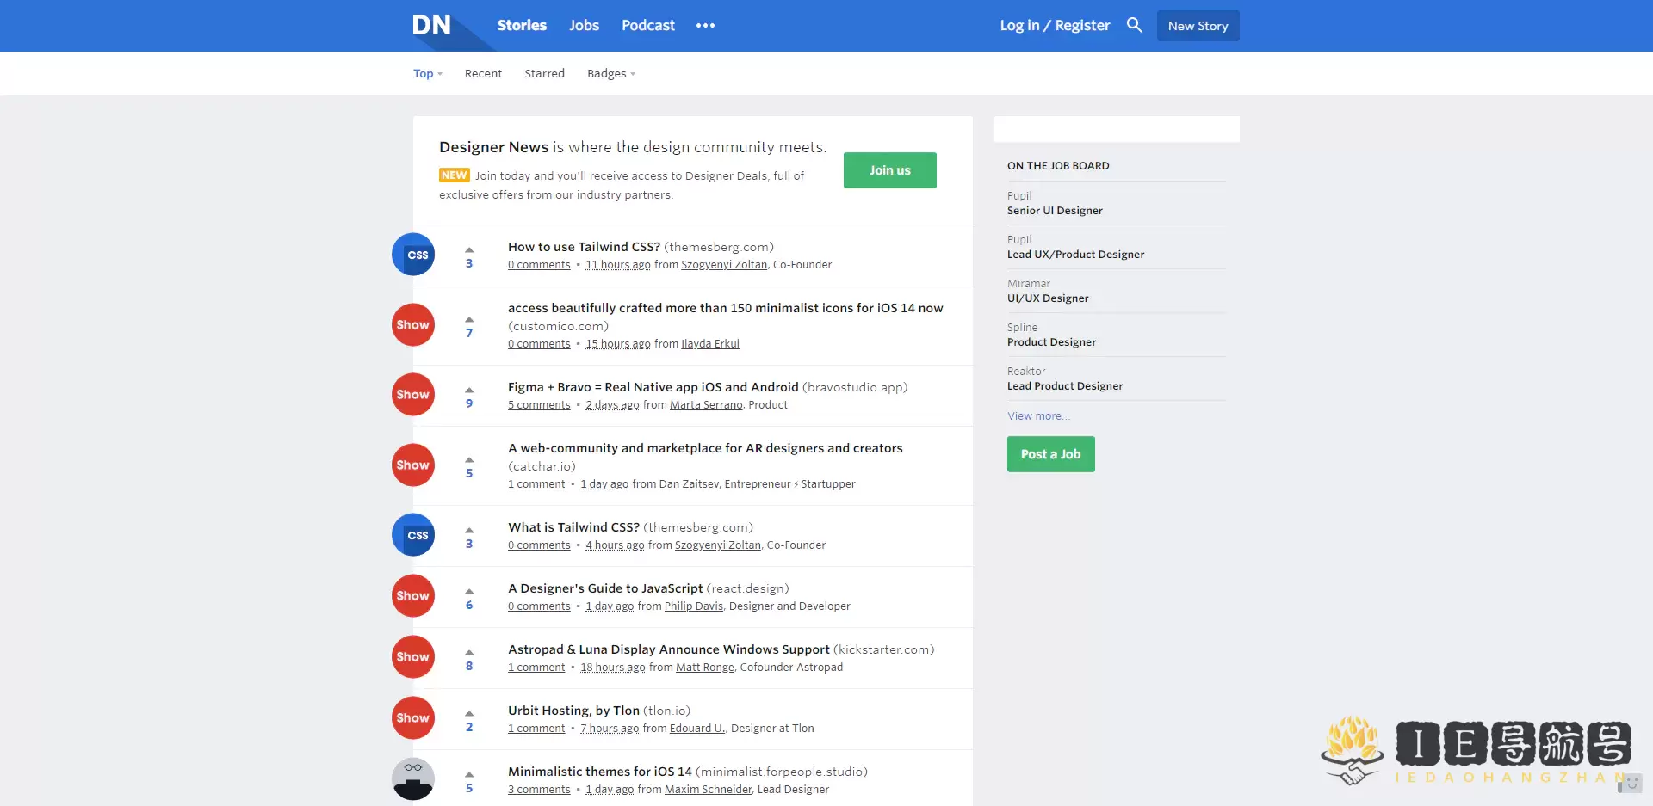This screenshot has width=1653, height=806.
Task: Open Minimalistic themes for iOS 14 story
Action: [x=600, y=772]
